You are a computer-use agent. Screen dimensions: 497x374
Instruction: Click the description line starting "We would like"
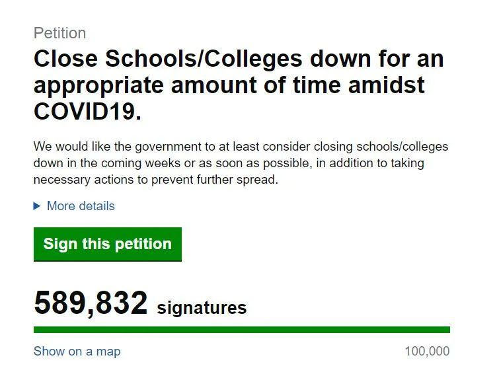(x=241, y=146)
